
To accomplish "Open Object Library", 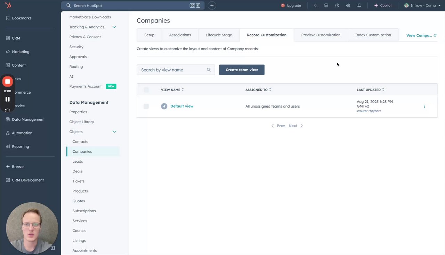I will click(x=82, y=122).
